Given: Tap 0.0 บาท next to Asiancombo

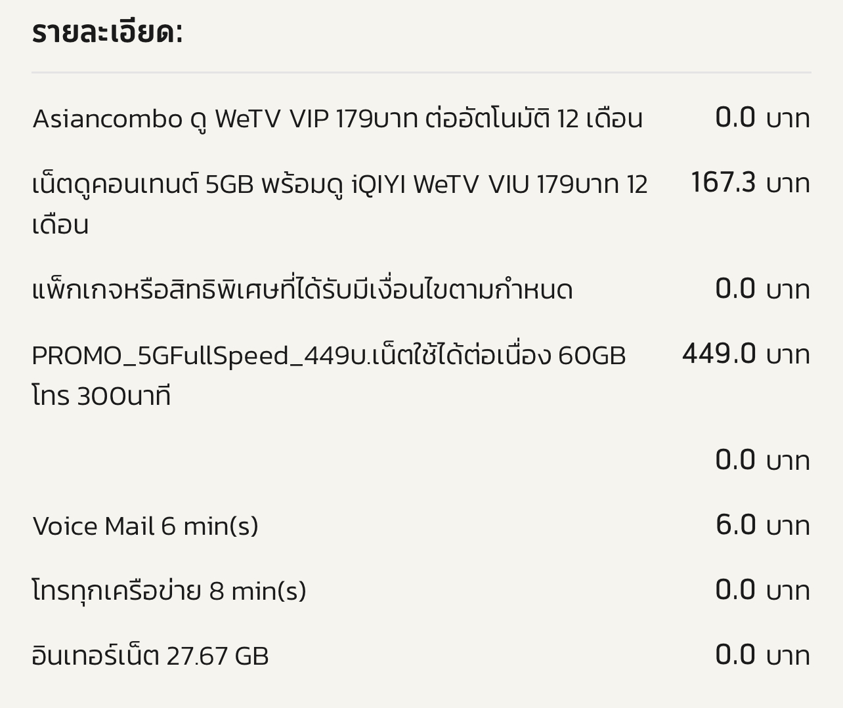Looking at the screenshot, I should (763, 117).
